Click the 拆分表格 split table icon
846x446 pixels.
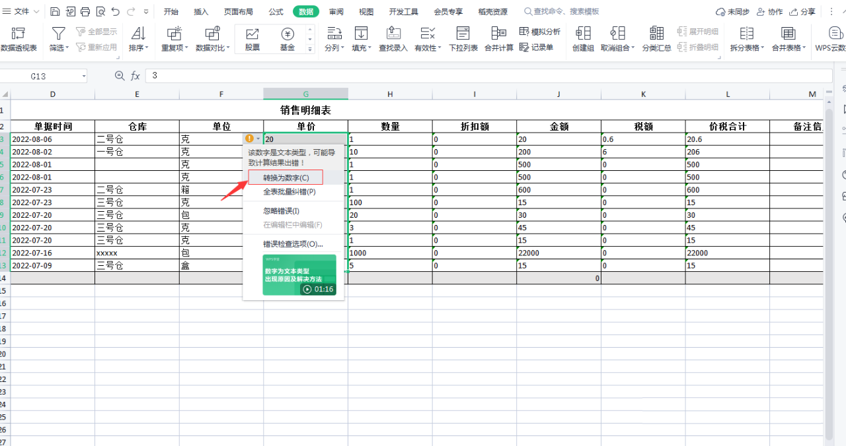747,33
